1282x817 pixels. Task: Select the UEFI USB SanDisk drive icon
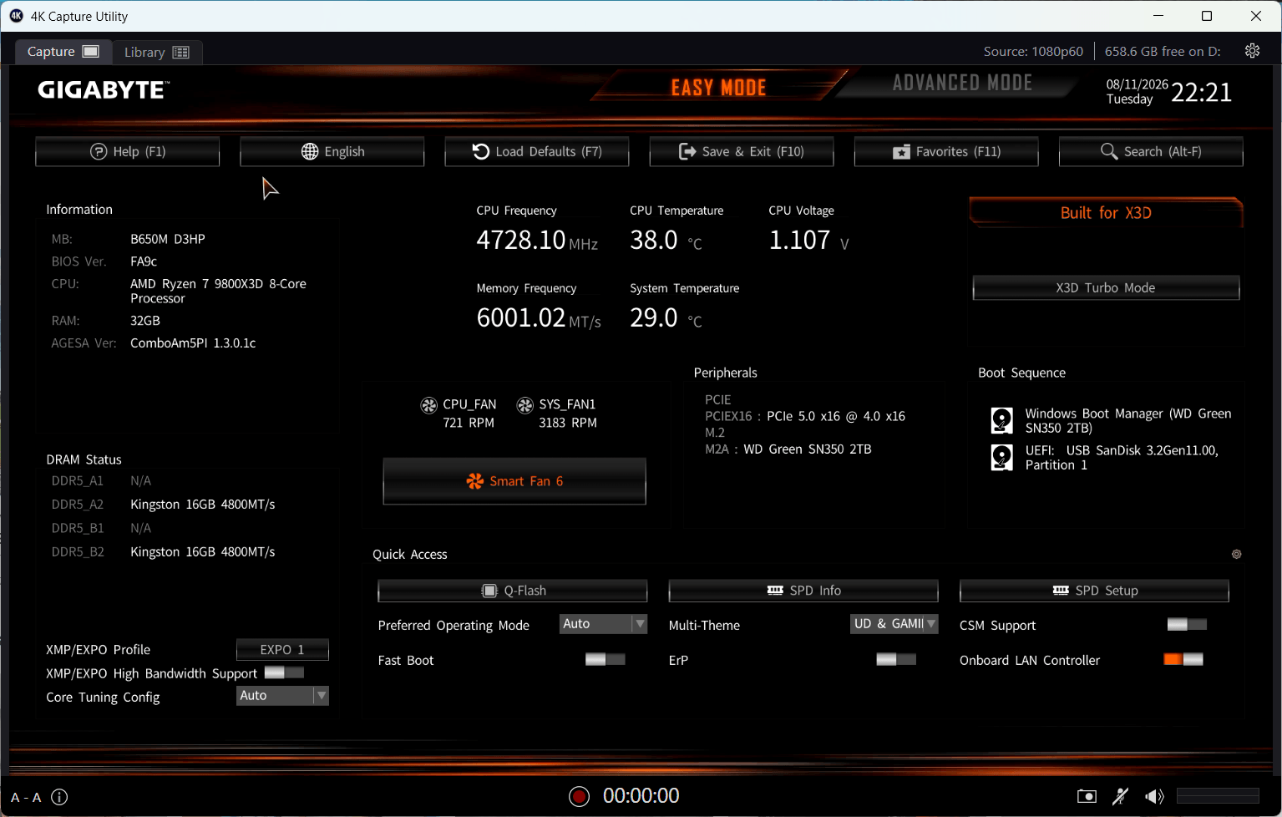1001,457
